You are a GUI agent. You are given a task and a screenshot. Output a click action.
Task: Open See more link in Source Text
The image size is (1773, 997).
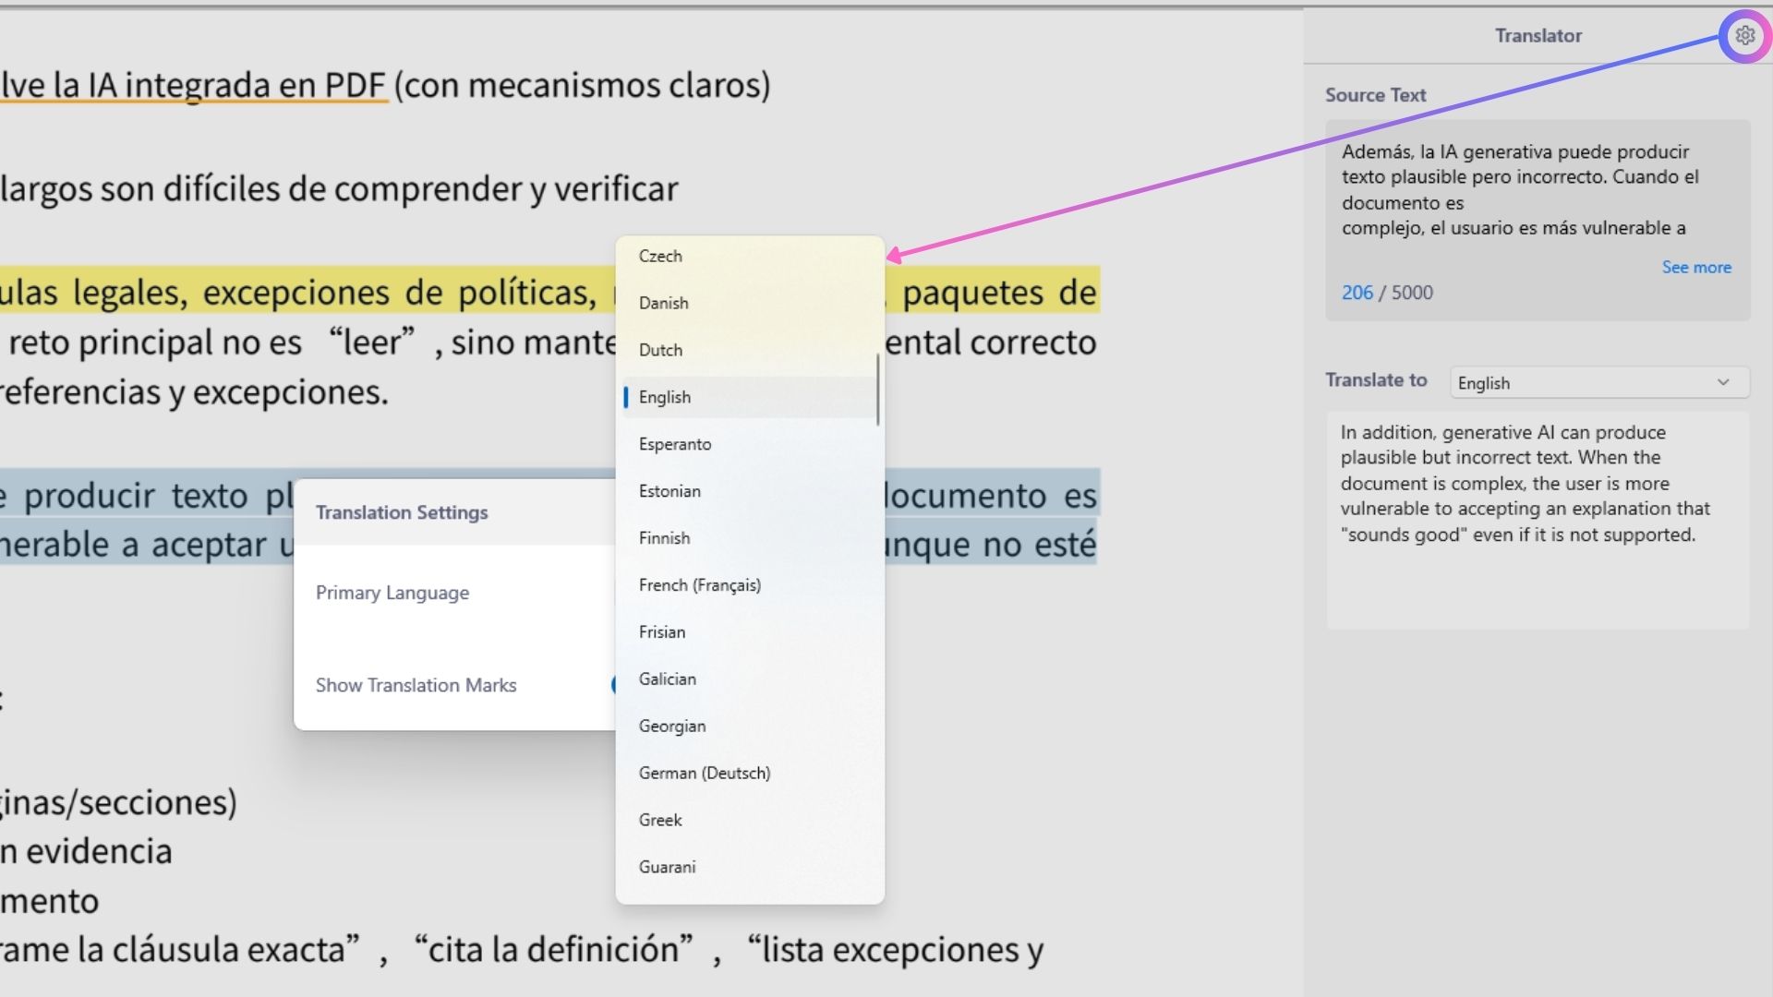[1696, 268]
